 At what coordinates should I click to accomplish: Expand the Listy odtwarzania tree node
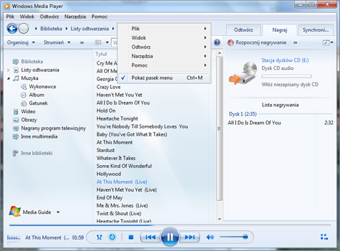point(9,70)
